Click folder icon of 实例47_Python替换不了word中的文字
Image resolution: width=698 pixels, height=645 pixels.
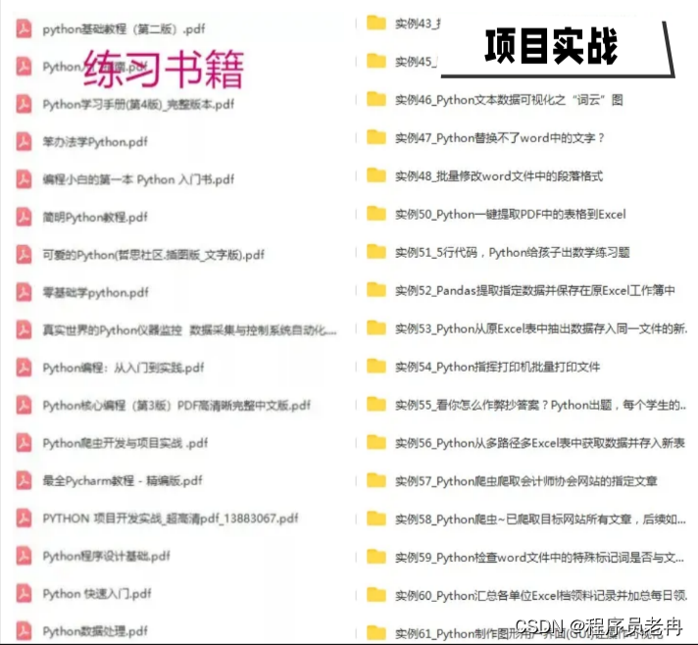click(376, 137)
